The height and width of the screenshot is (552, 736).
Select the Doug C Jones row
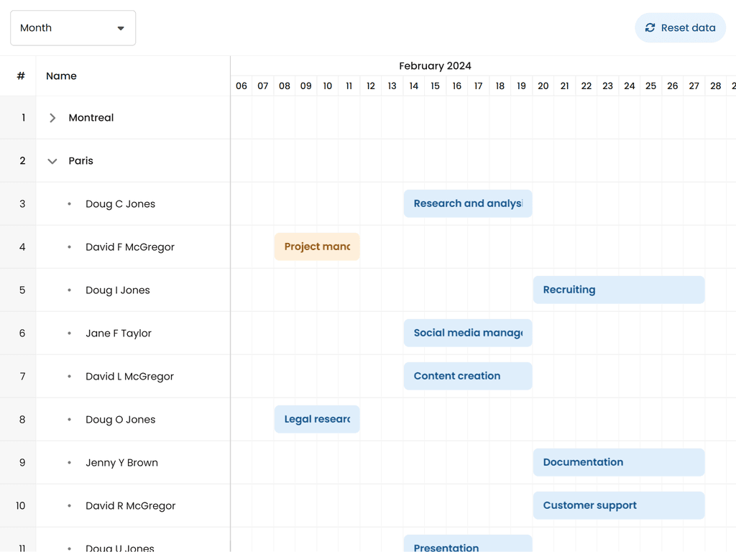click(x=120, y=204)
